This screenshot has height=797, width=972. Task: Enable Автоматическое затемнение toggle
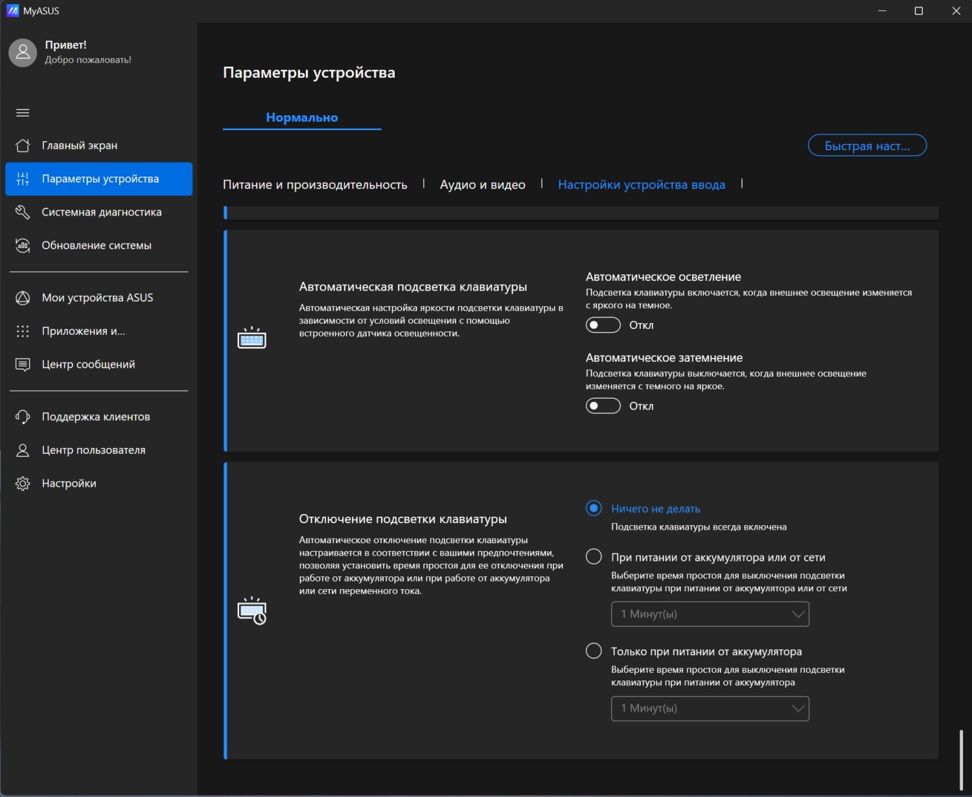tap(603, 406)
